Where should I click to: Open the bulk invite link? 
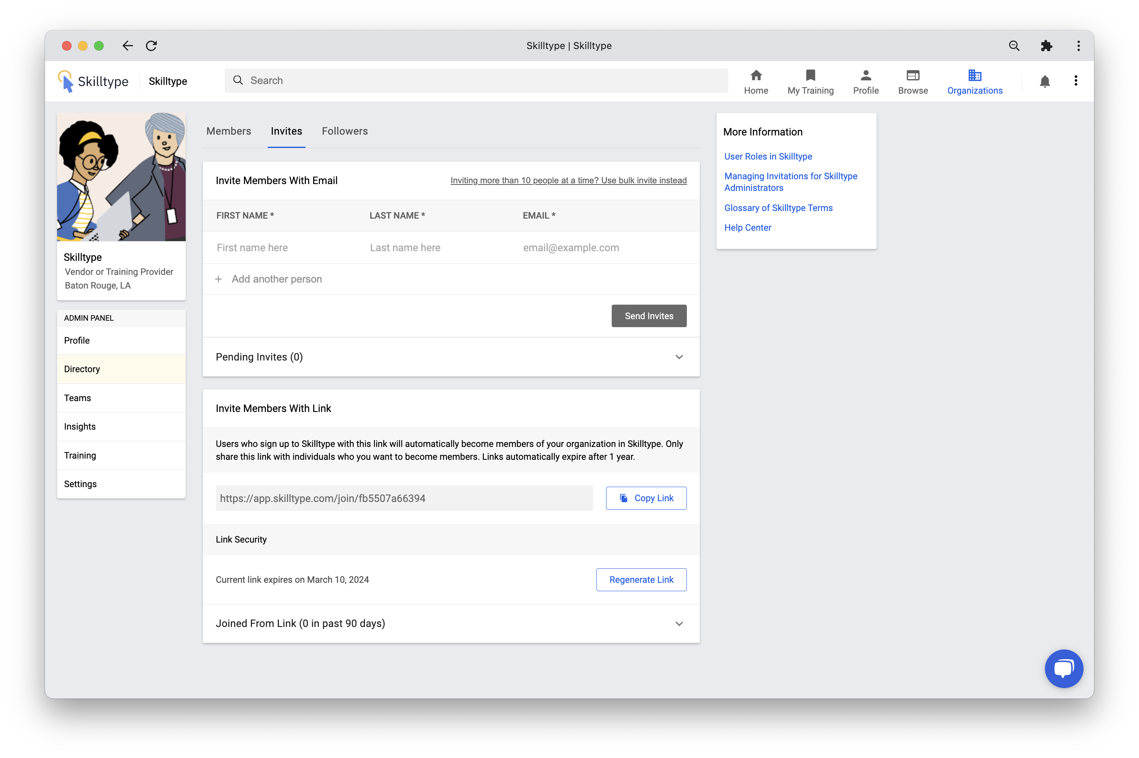(x=568, y=180)
